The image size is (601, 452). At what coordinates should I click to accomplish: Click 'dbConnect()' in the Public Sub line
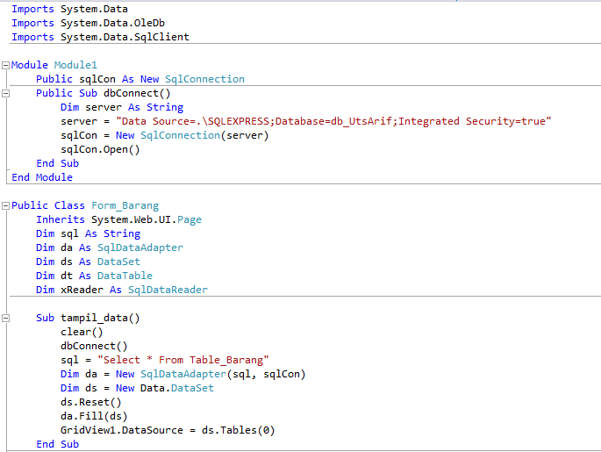pos(137,93)
